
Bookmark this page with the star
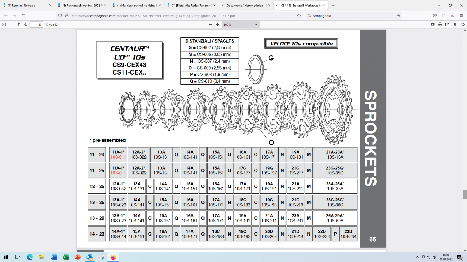tap(299, 16)
